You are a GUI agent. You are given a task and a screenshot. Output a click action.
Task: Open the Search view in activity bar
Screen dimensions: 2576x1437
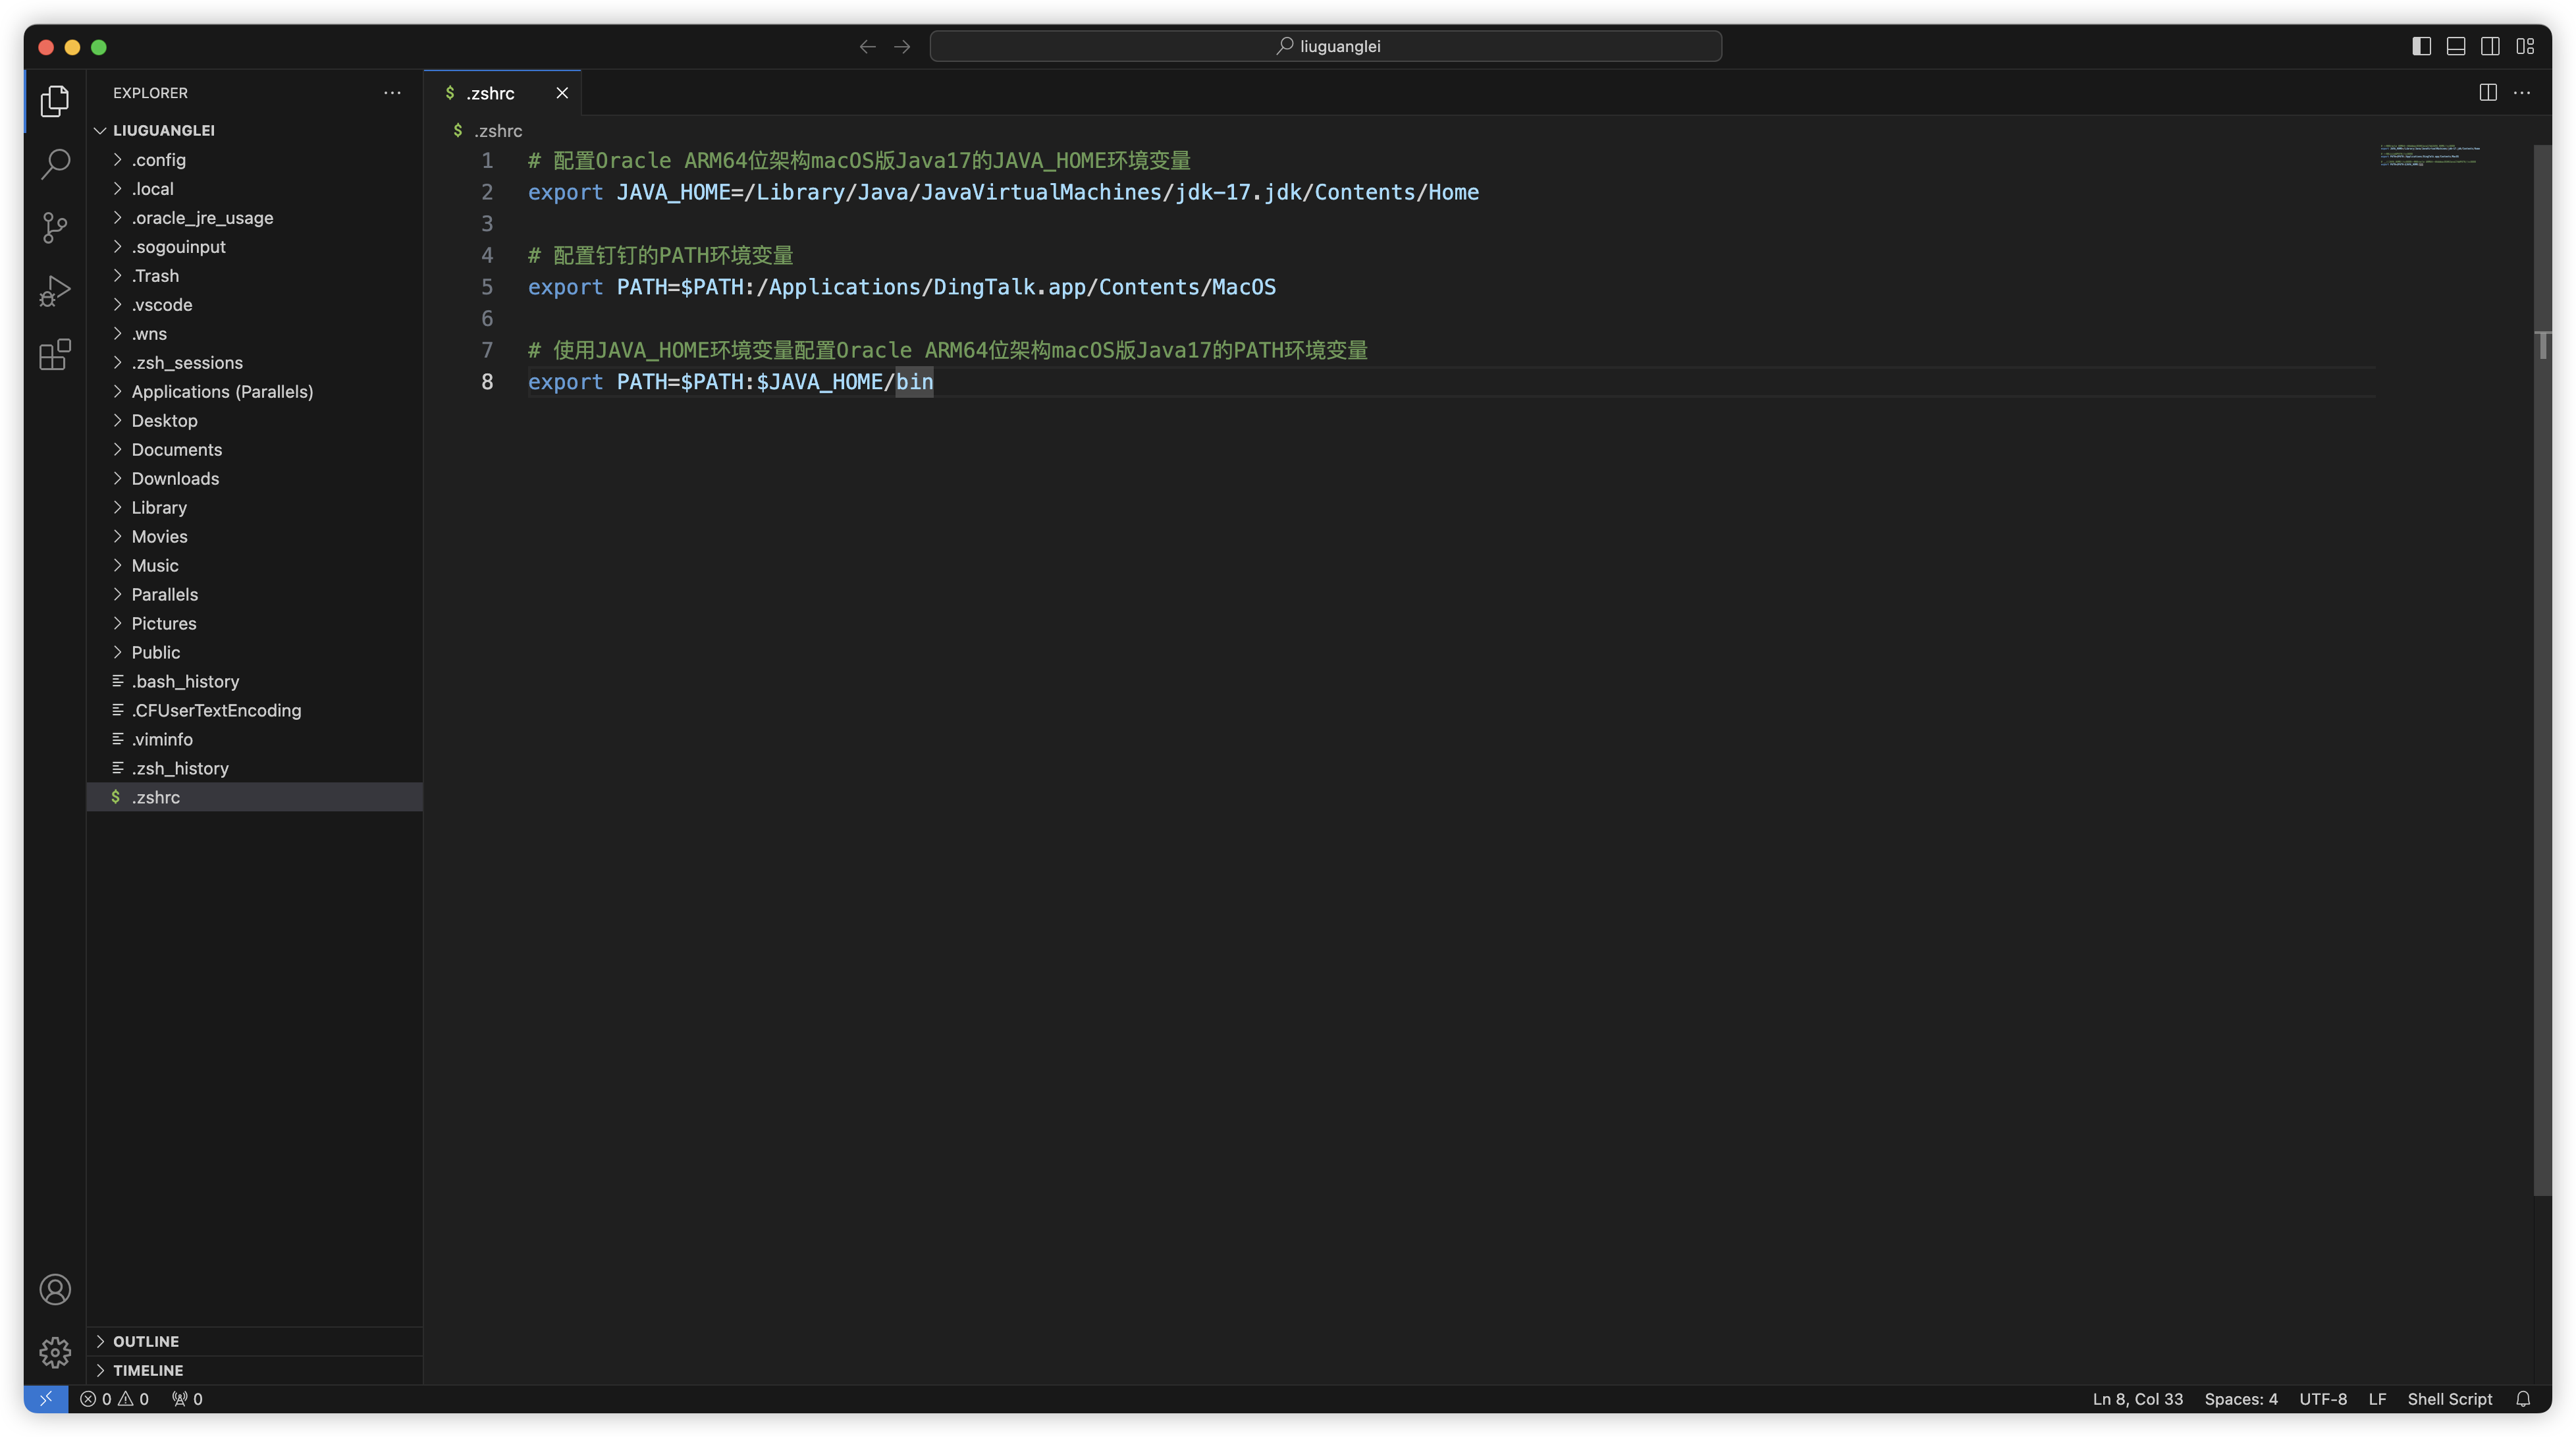pyautogui.click(x=55, y=164)
